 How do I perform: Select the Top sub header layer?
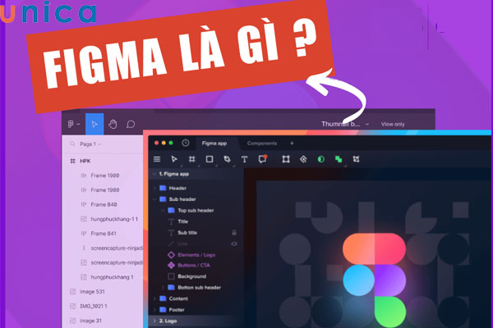coord(196,210)
